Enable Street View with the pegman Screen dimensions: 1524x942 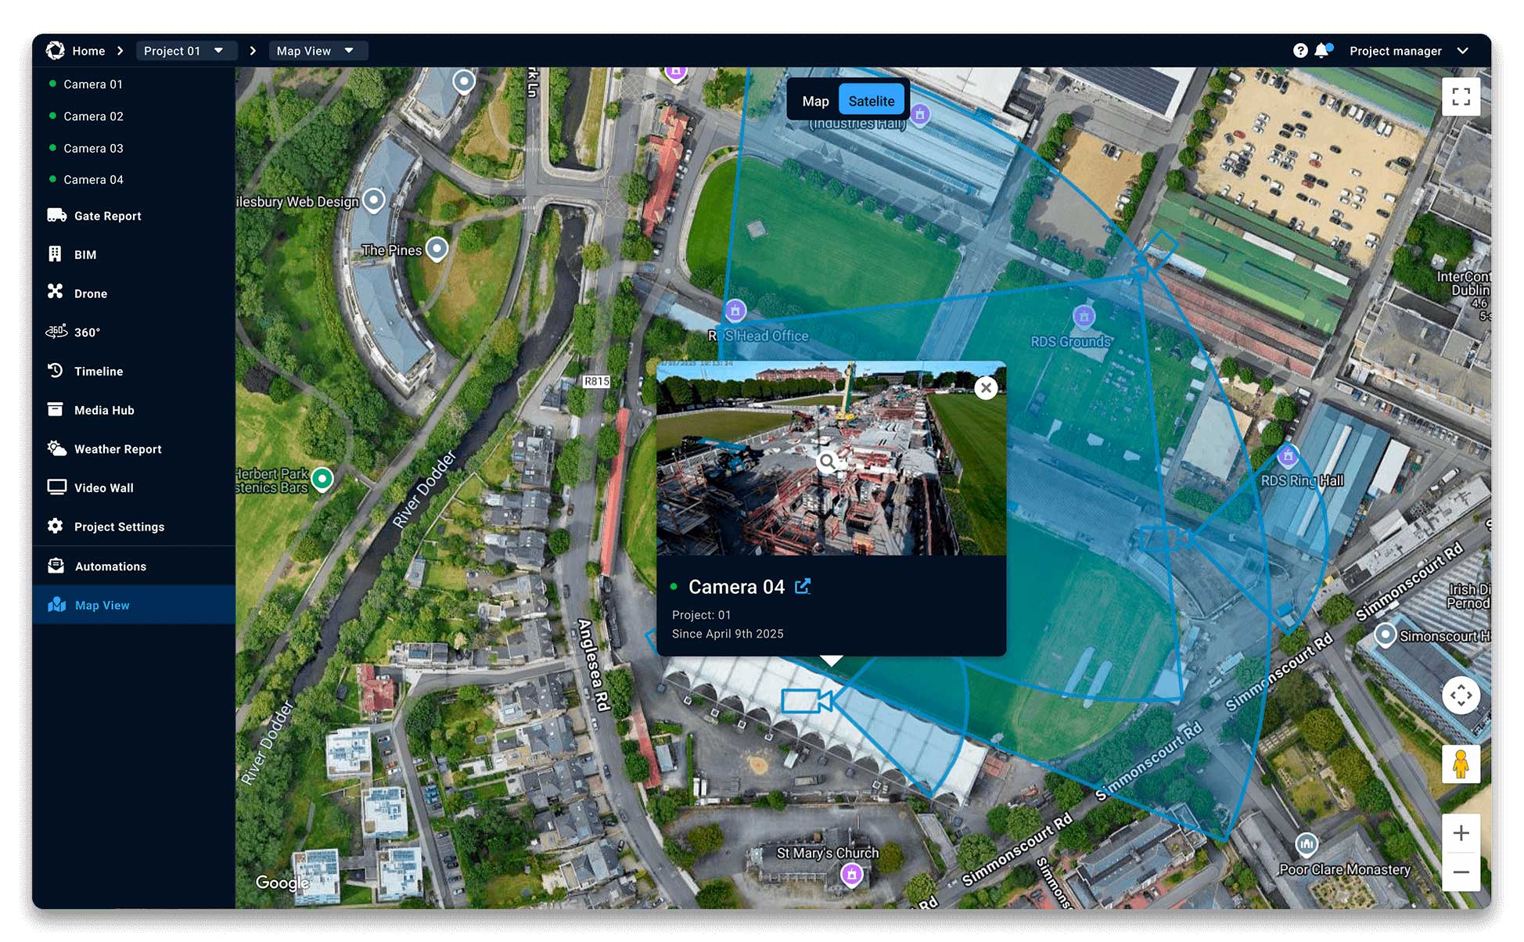coord(1461,764)
